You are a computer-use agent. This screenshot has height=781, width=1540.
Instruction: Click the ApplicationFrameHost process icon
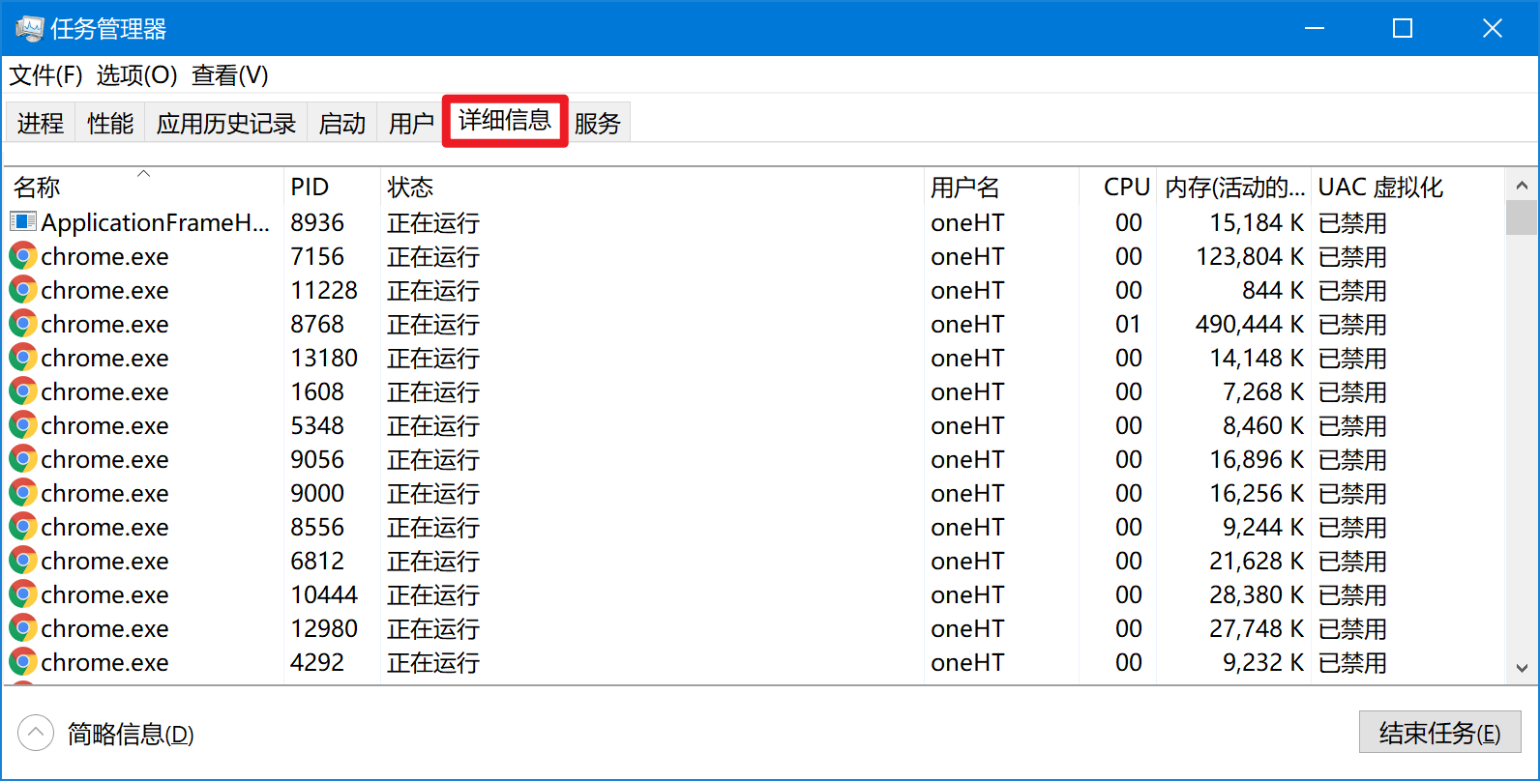coord(23,222)
